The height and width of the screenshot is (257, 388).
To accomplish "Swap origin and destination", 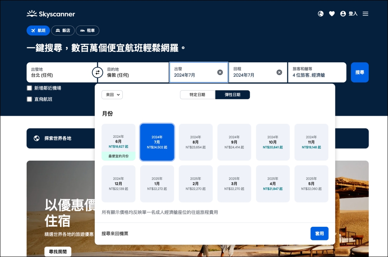I will click(x=98, y=72).
